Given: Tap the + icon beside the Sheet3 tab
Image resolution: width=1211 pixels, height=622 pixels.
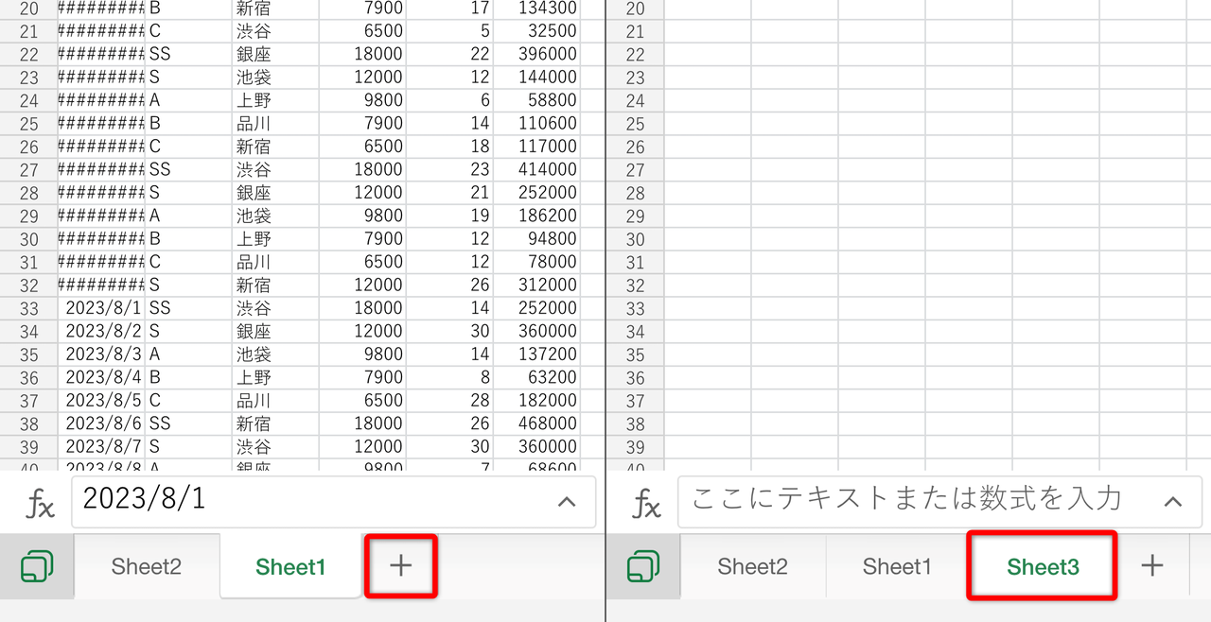Looking at the screenshot, I should (x=1151, y=566).
